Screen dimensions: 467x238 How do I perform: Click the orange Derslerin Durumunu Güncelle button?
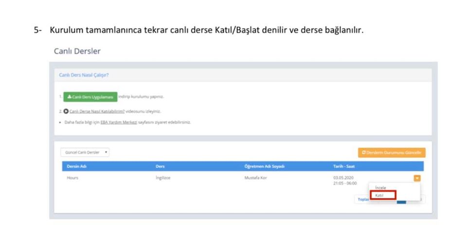pyautogui.click(x=392, y=153)
